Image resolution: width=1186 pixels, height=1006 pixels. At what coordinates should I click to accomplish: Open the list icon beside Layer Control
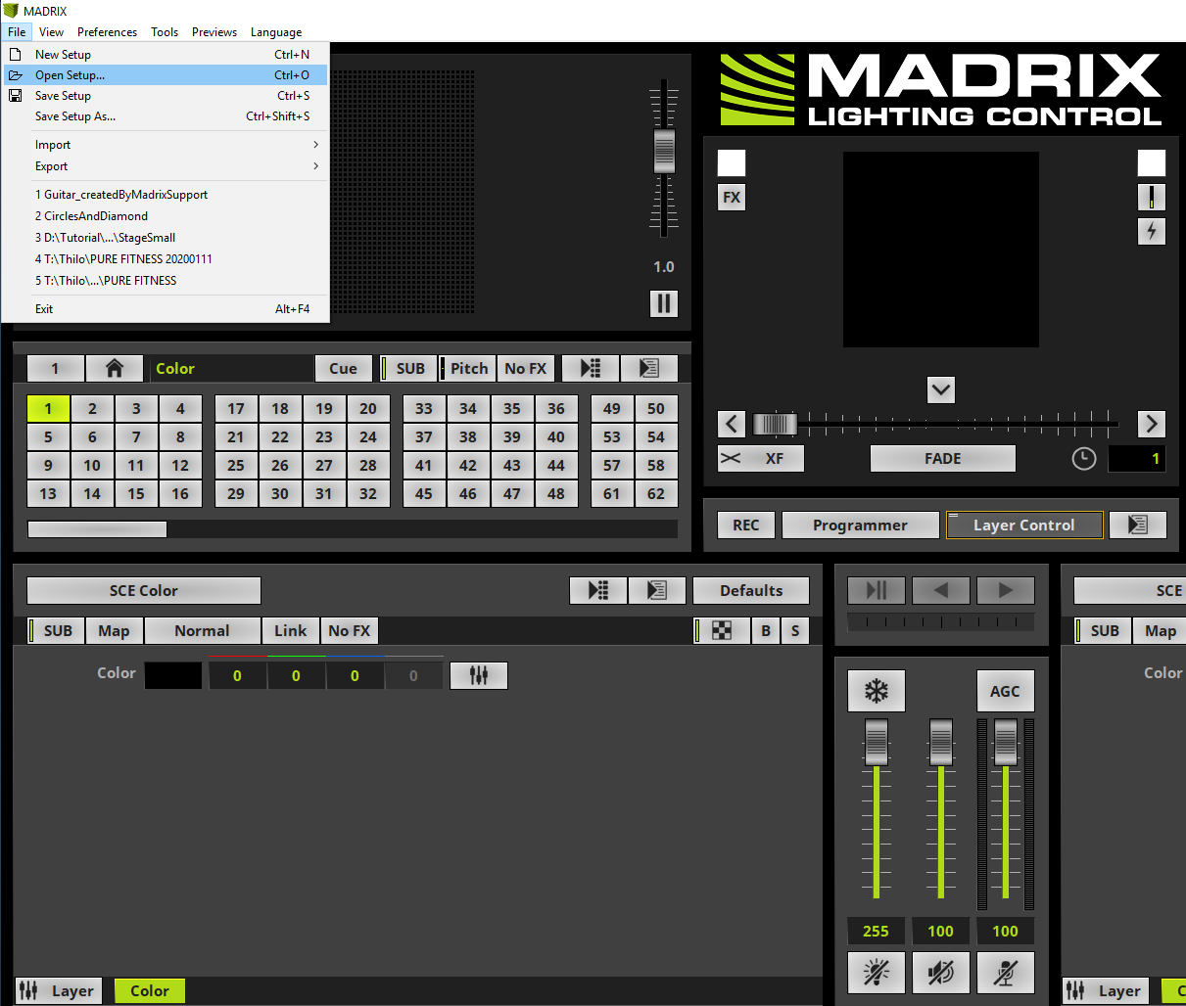point(1138,525)
